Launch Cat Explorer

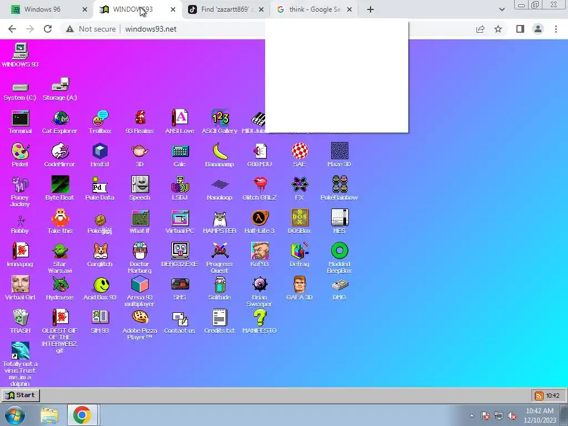click(60, 122)
